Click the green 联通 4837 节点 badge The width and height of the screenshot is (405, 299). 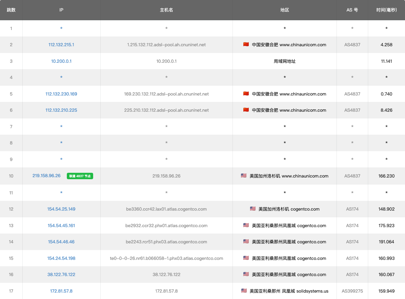coord(80,176)
